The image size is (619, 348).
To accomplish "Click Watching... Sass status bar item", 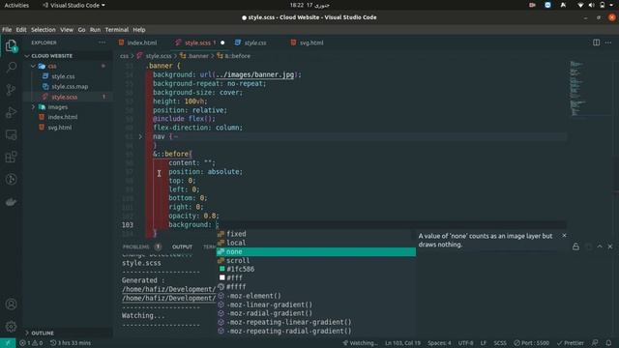I will [360, 343].
